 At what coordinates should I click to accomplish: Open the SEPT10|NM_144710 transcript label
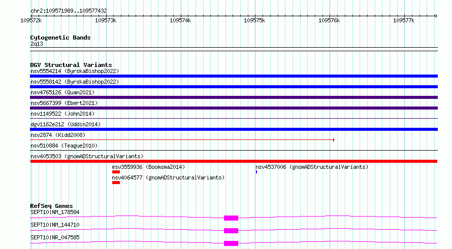click(x=55, y=225)
